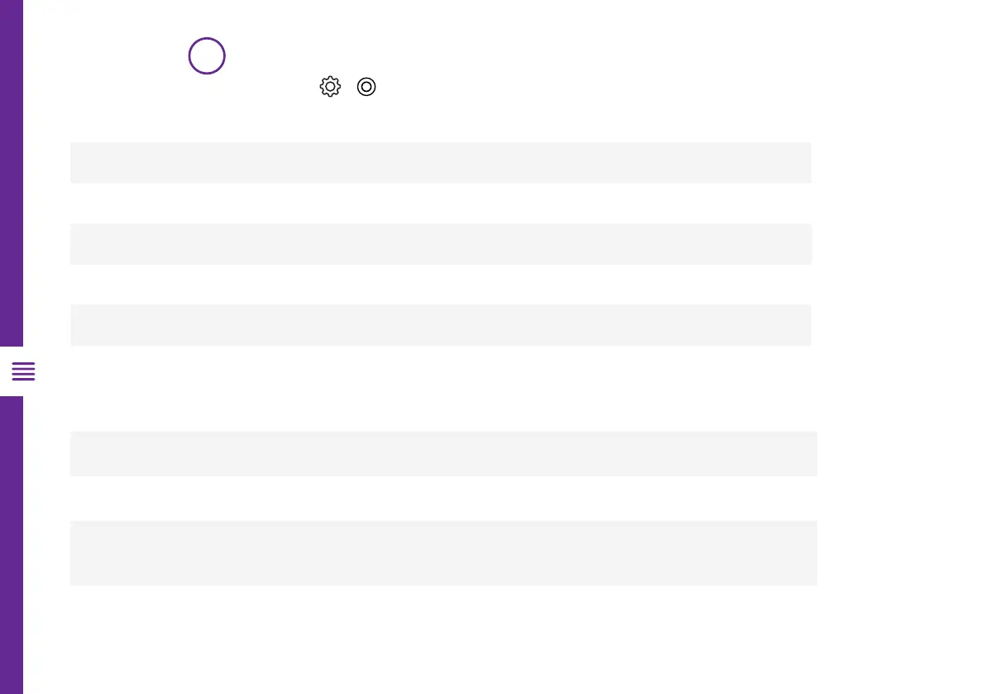Open the profile via the empty purple ring
The image size is (985, 694).
pos(207,56)
